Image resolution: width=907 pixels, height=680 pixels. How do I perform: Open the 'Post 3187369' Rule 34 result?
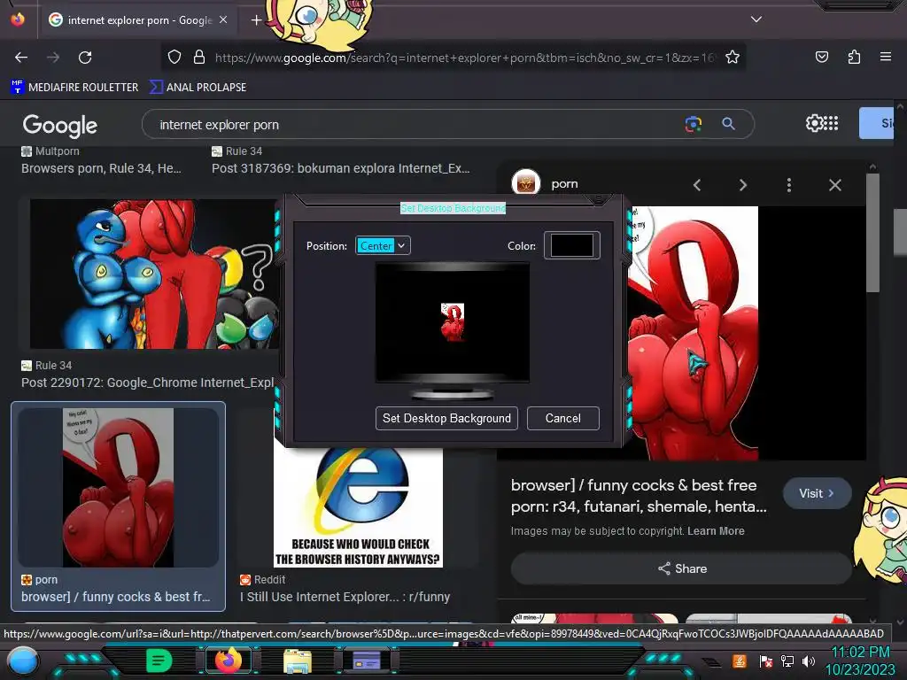click(341, 168)
